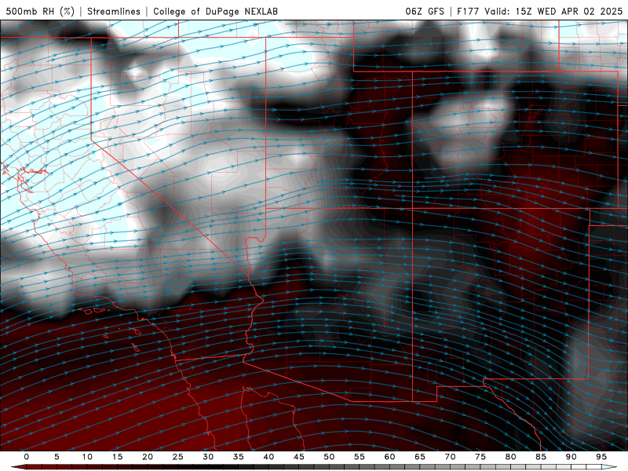Select the "10" color scale label
Image resolution: width=628 pixels, height=471 pixels.
[87, 457]
